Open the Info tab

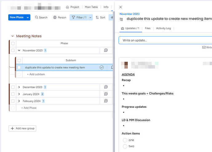pos(106,7)
